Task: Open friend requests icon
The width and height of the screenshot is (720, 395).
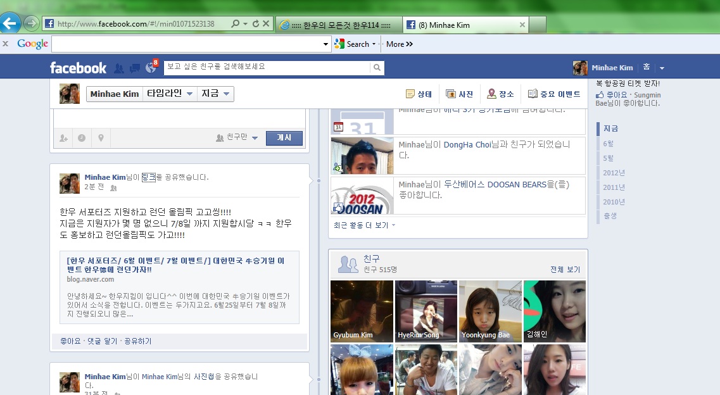Action: [x=119, y=68]
